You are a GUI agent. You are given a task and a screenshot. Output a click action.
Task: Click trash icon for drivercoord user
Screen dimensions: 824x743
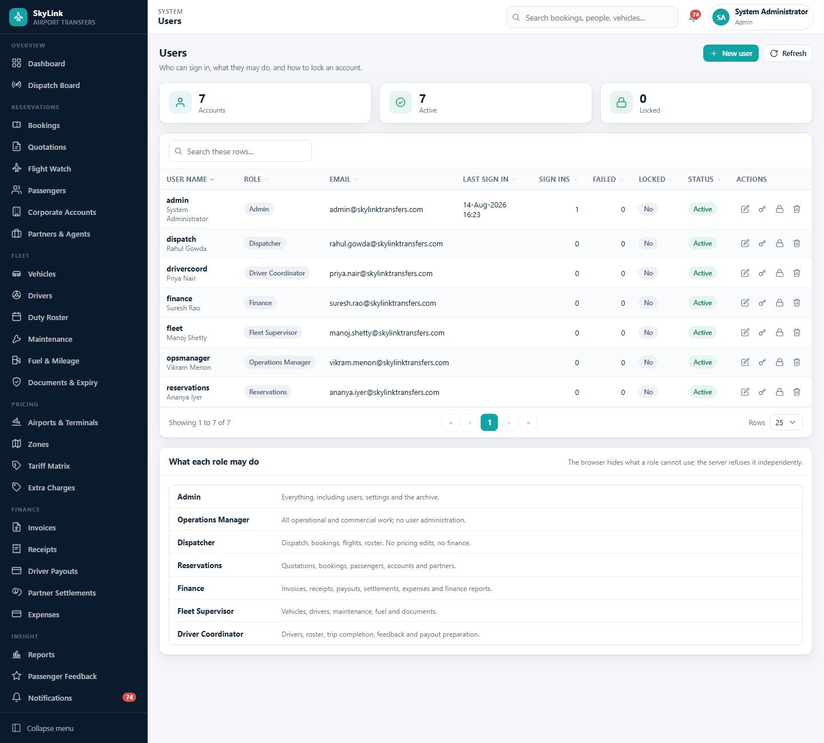coord(797,273)
